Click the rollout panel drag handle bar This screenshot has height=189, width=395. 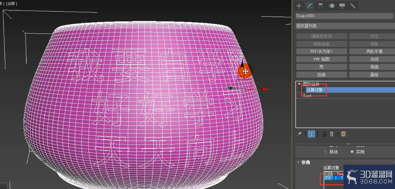click(x=348, y=144)
